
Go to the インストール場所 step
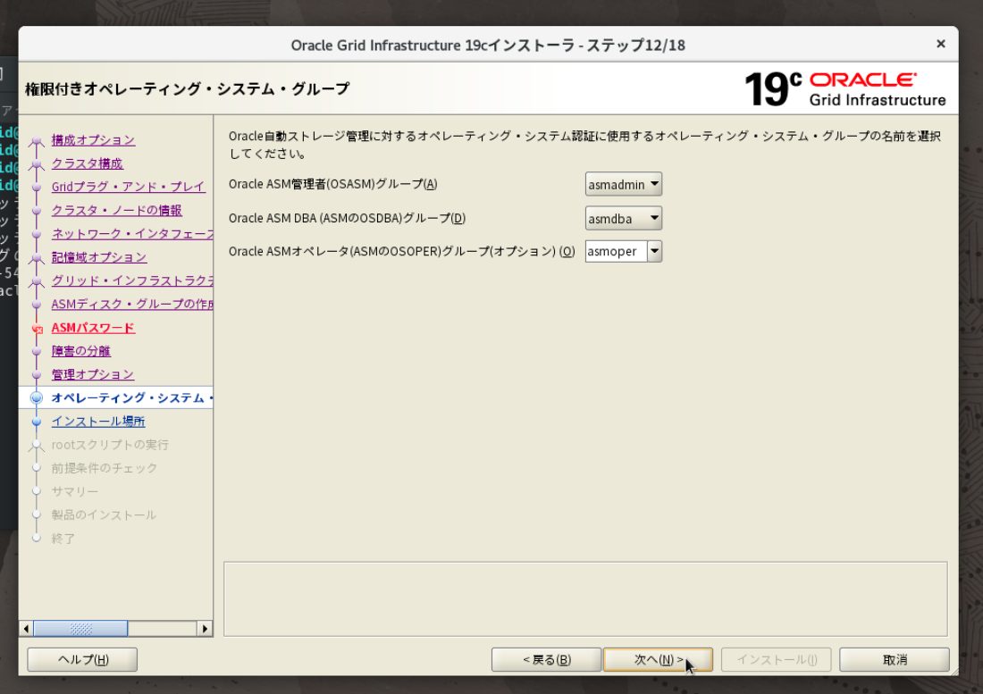point(98,422)
